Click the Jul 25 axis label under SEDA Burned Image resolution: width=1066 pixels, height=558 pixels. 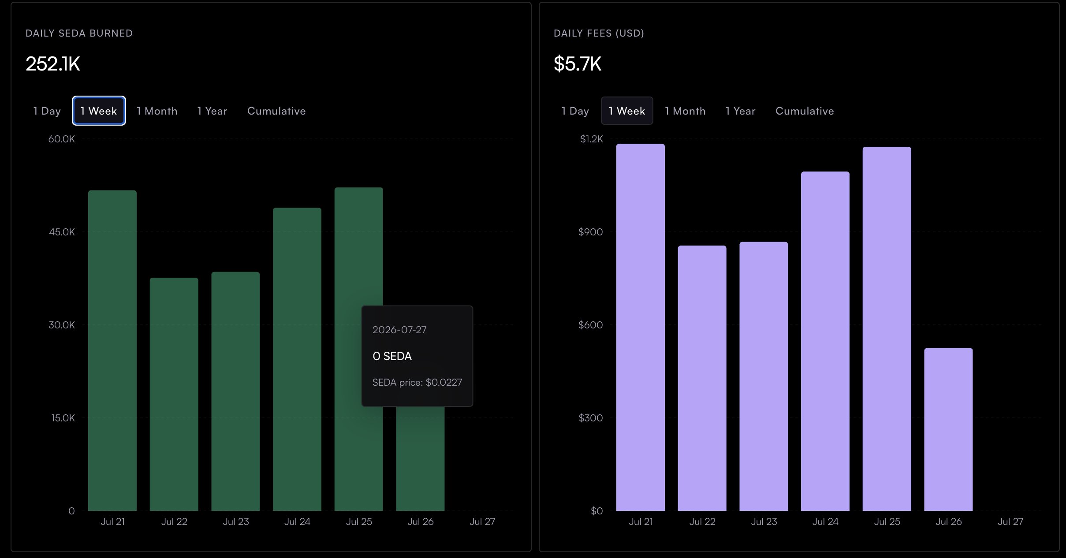click(x=359, y=521)
